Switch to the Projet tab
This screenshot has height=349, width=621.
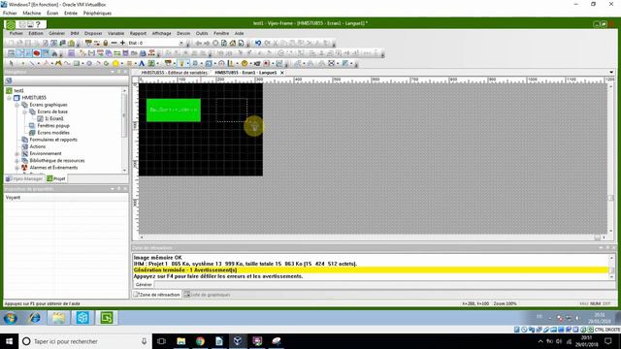[x=56, y=178]
